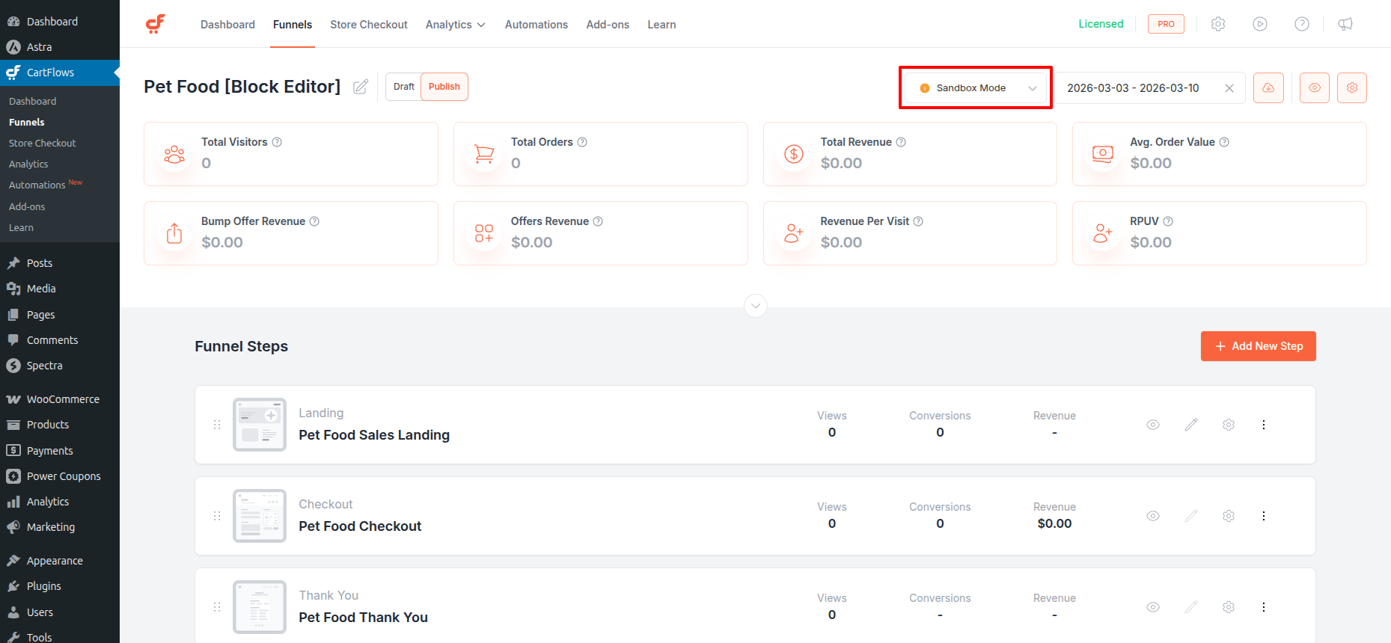Click the CartFlows logo icon
1391x643 pixels.
[156, 24]
